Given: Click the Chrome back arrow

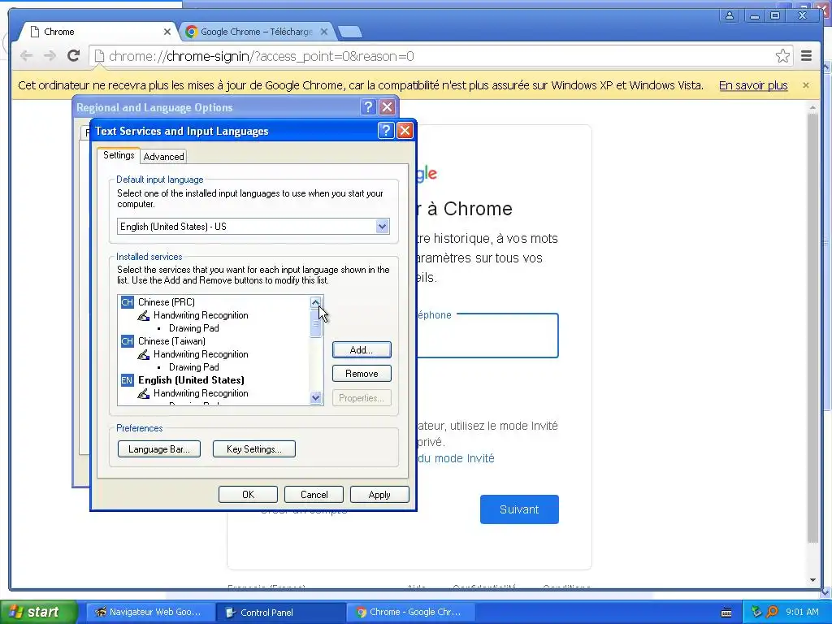Looking at the screenshot, I should point(27,56).
